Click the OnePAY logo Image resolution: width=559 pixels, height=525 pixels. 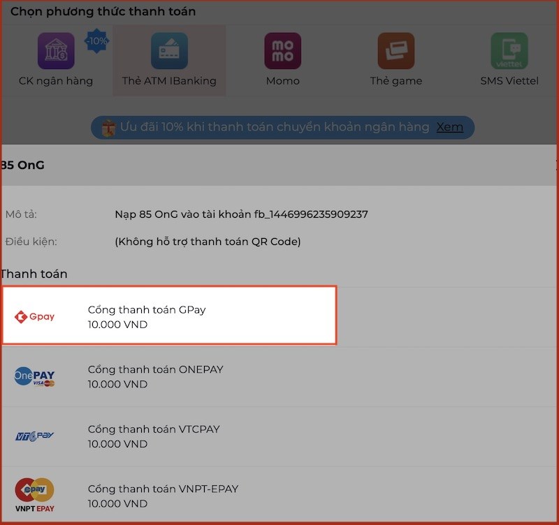pyautogui.click(x=34, y=377)
